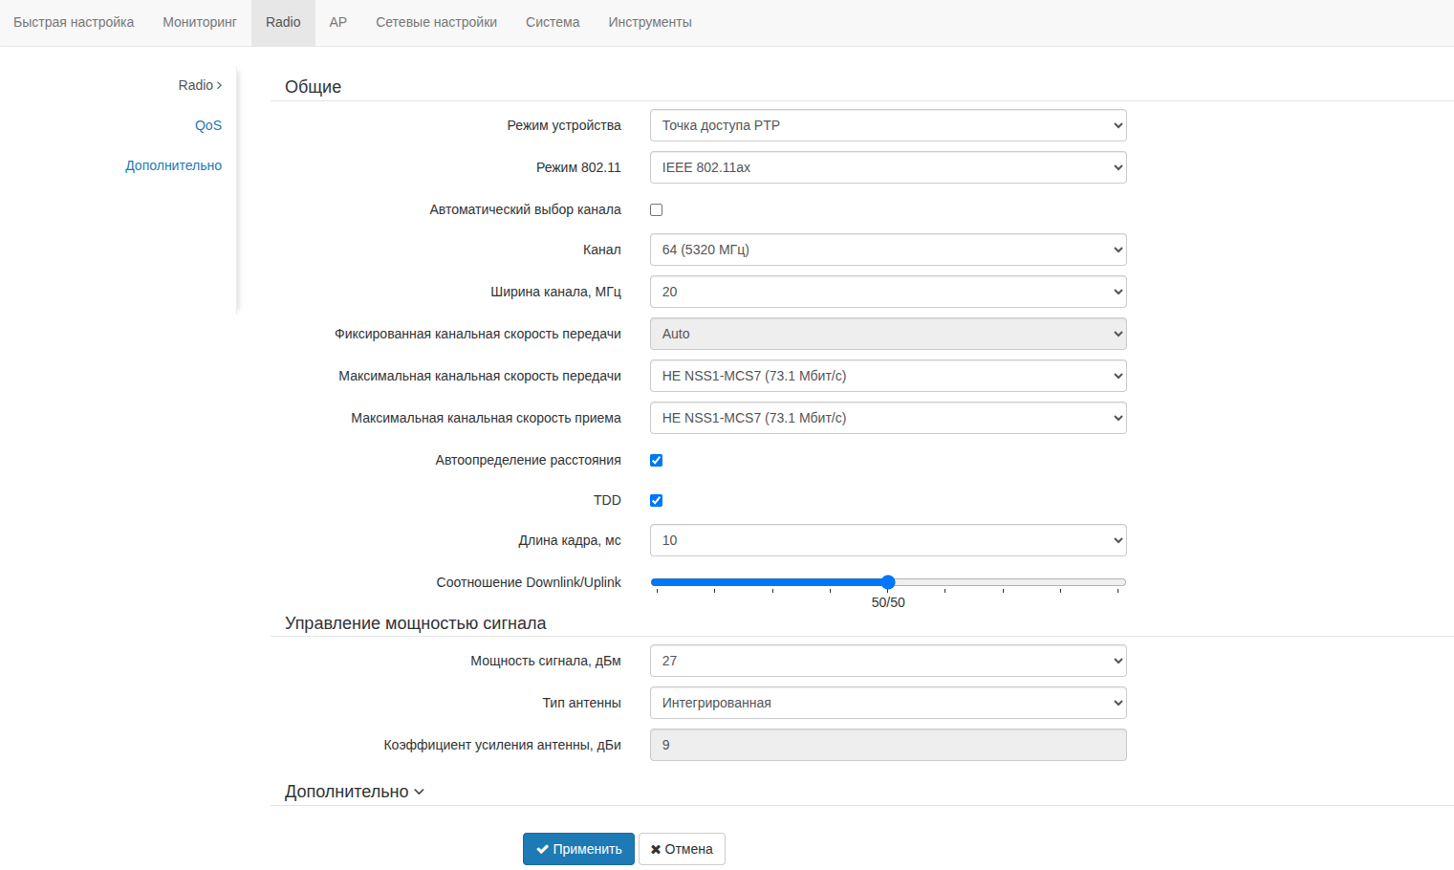Open the Сетевые настройки tab
This screenshot has width=1454, height=870.
pyautogui.click(x=436, y=23)
